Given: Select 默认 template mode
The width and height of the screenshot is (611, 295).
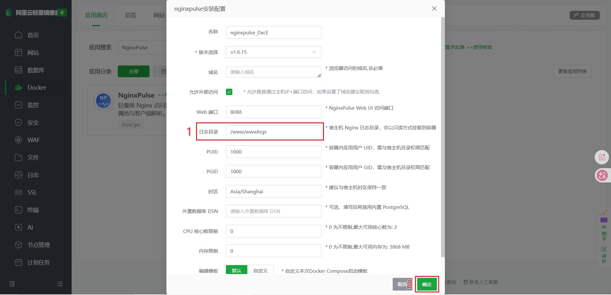Looking at the screenshot, I should (236, 270).
